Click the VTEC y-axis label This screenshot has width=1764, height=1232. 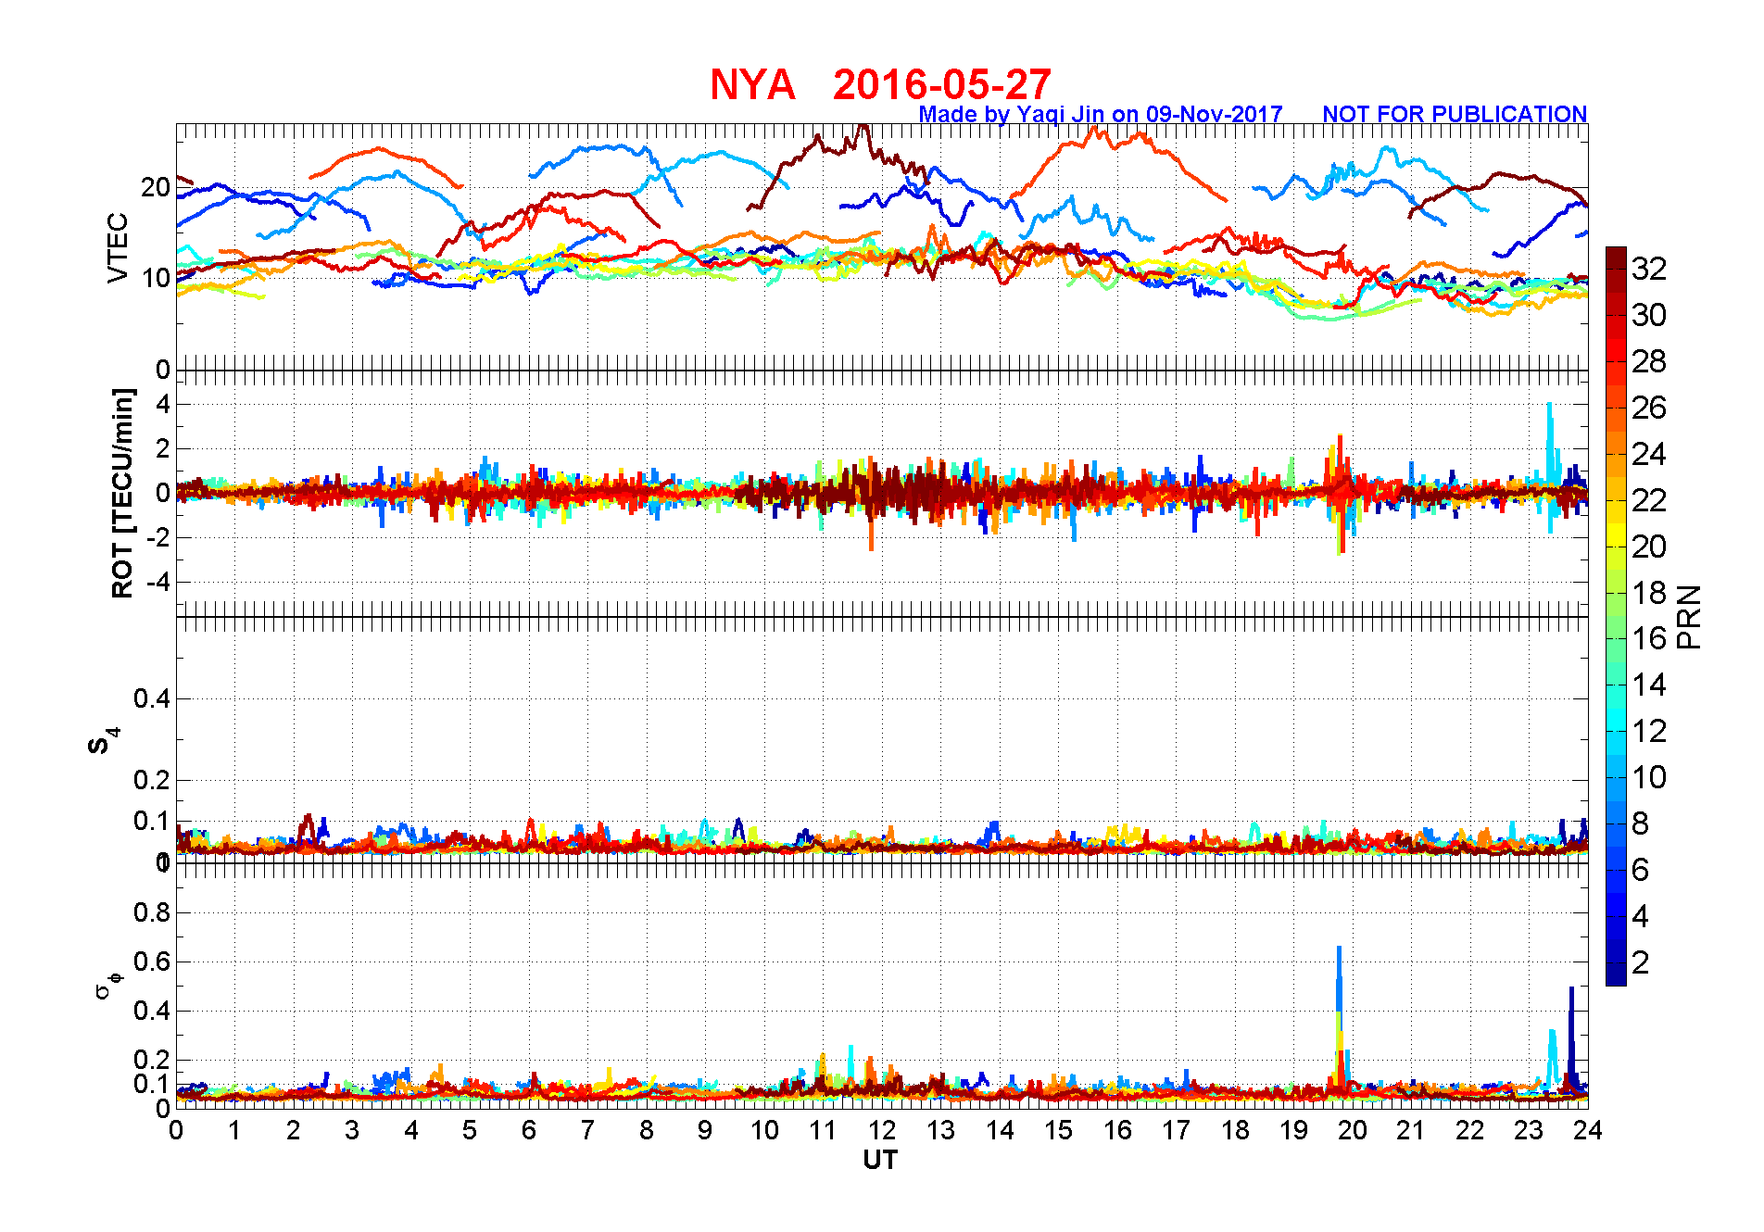(118, 247)
